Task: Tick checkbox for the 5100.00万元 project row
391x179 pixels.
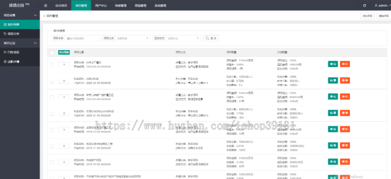Action: [x=52, y=97]
